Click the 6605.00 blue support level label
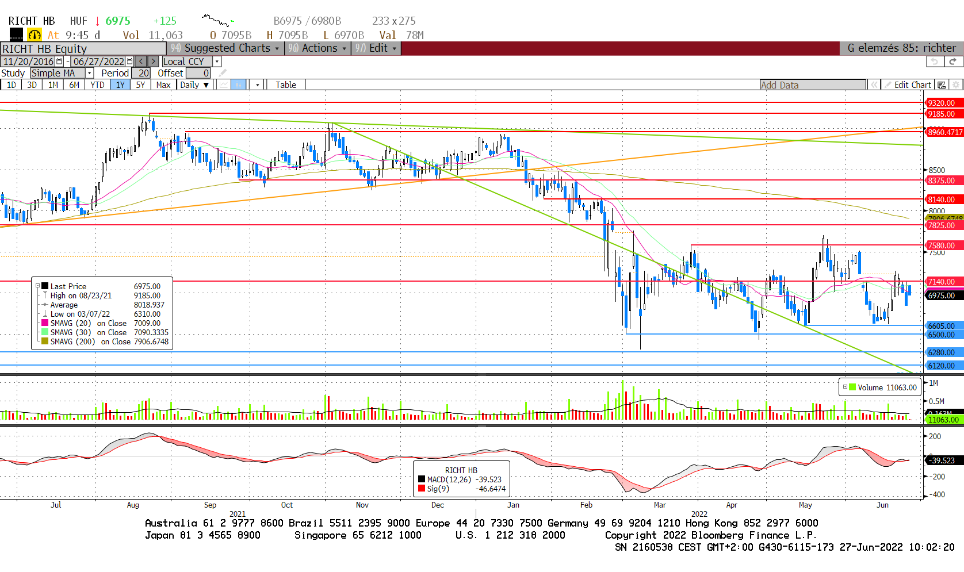Image resolution: width=964 pixels, height=572 pixels. click(x=943, y=326)
